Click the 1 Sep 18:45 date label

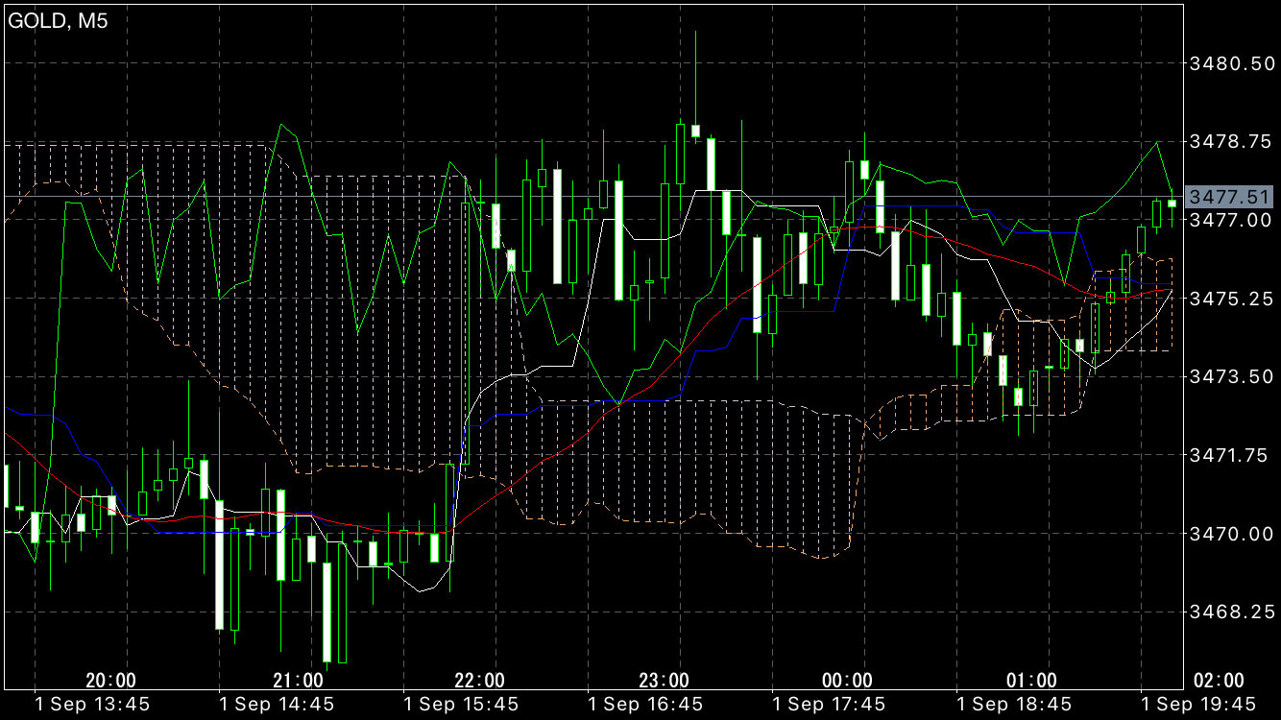[1014, 705]
